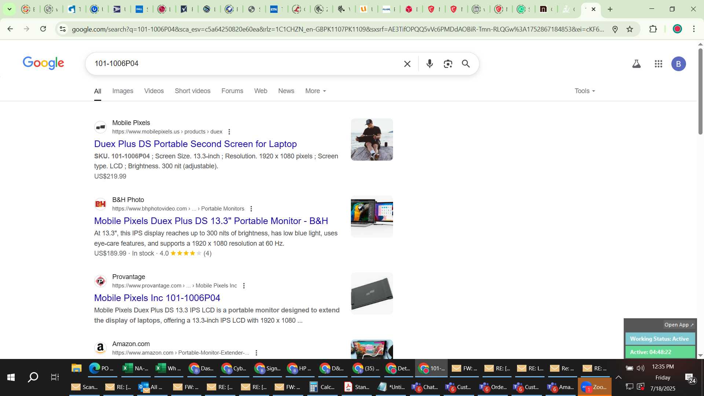Submit search with the magnifying glass icon
704x396 pixels.
tap(466, 64)
